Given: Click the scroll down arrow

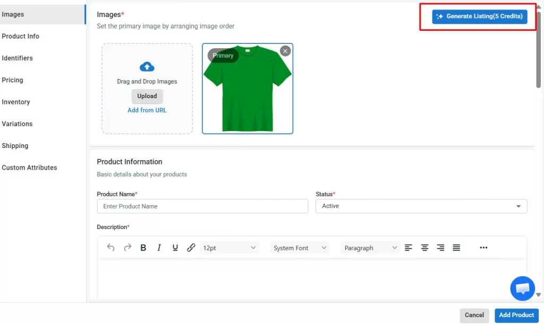Looking at the screenshot, I should 539,295.
